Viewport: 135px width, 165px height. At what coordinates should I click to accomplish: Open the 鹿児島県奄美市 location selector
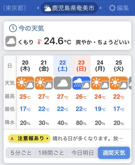69,8
